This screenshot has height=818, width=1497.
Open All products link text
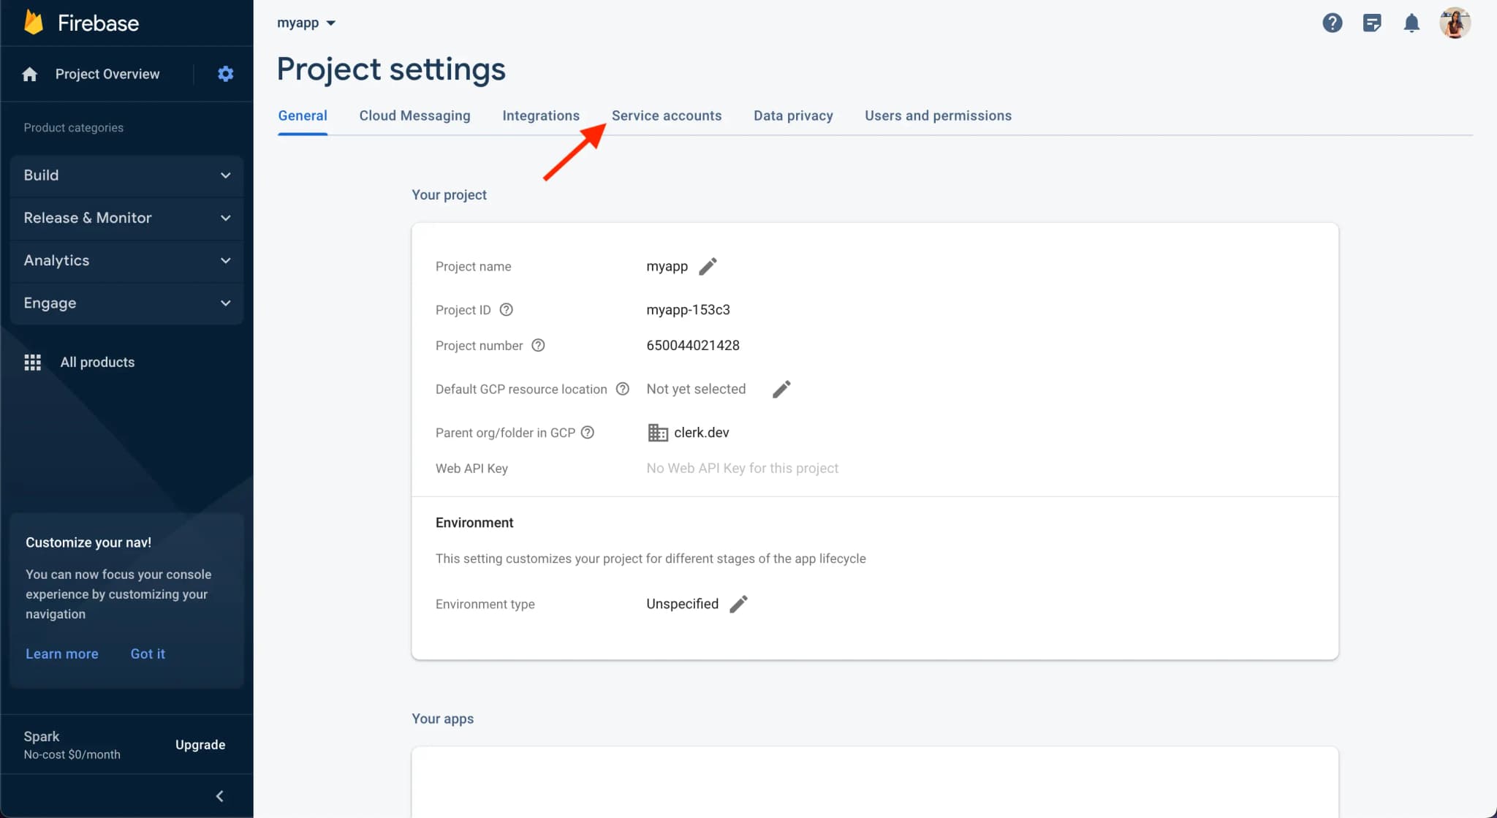97,363
